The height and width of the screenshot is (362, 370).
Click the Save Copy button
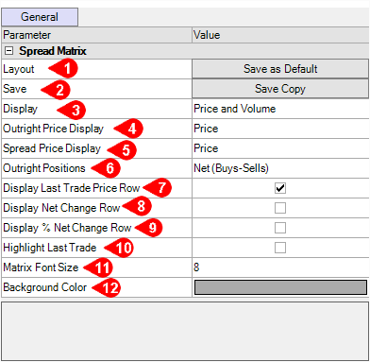click(x=280, y=89)
